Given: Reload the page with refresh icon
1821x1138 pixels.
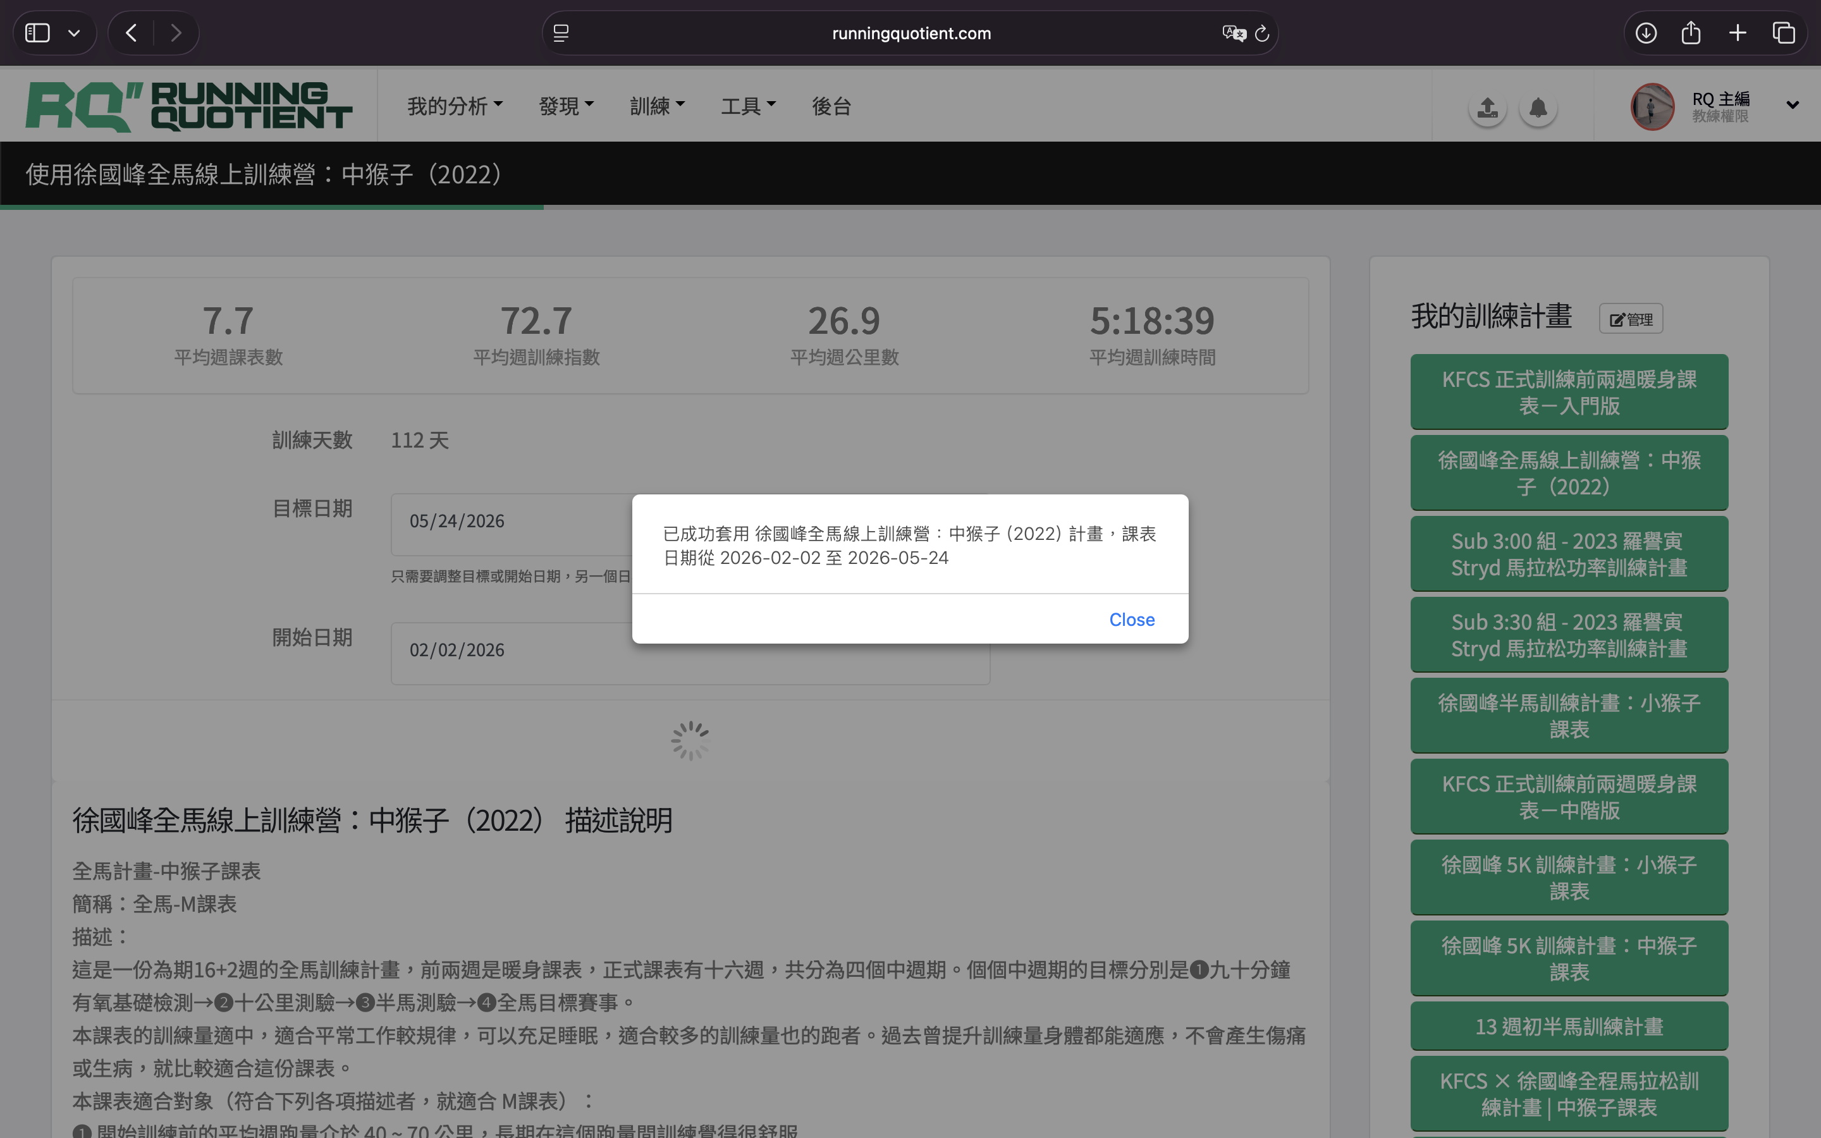Looking at the screenshot, I should click(1262, 33).
